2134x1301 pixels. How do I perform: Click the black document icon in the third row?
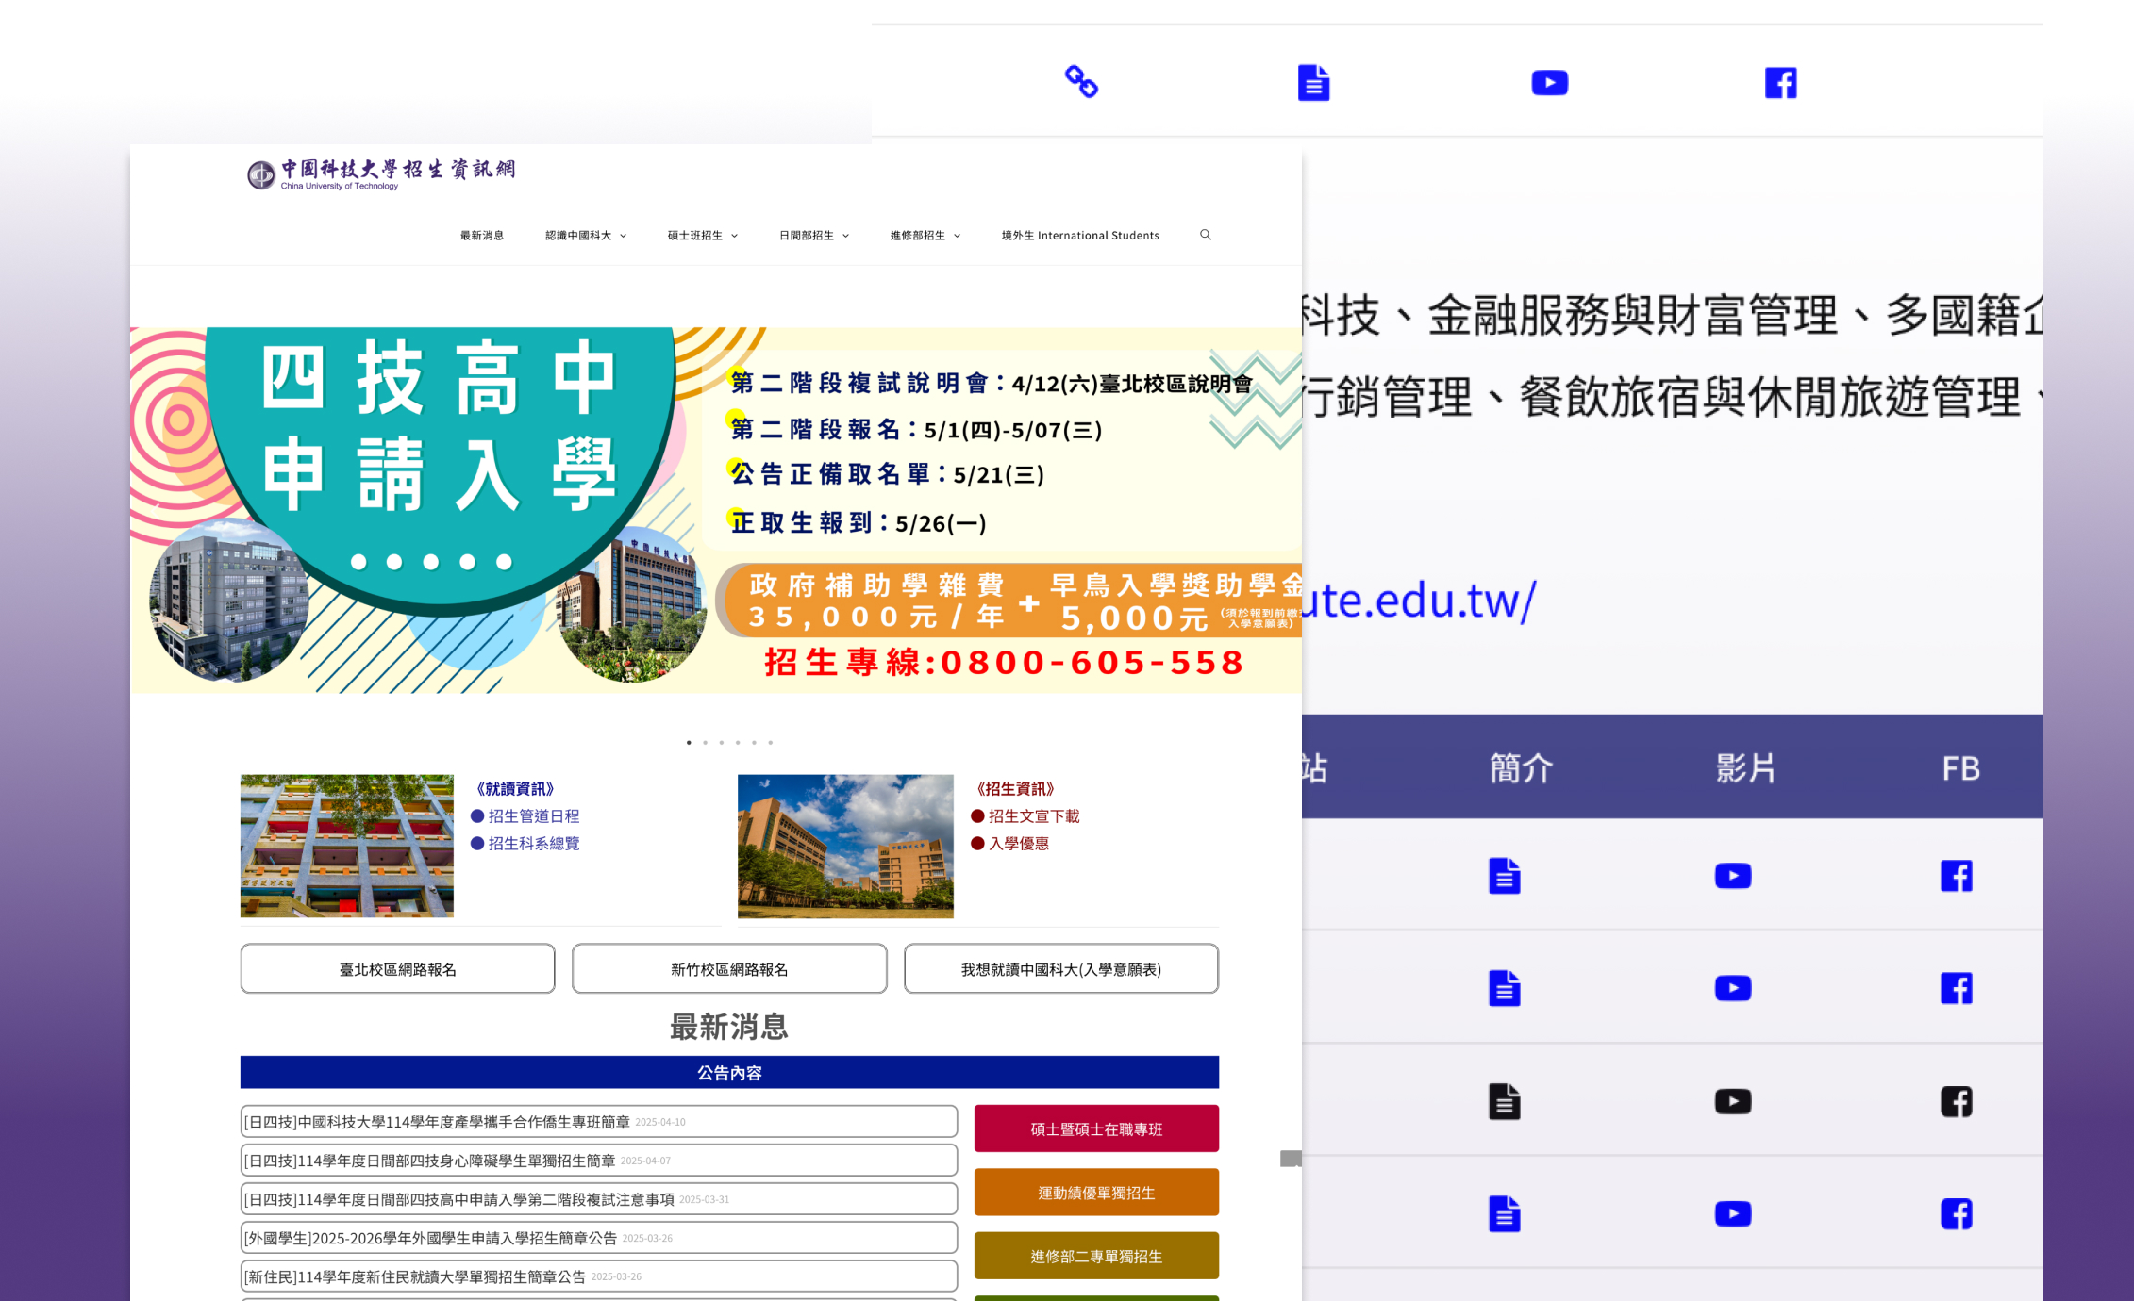point(1503,1101)
